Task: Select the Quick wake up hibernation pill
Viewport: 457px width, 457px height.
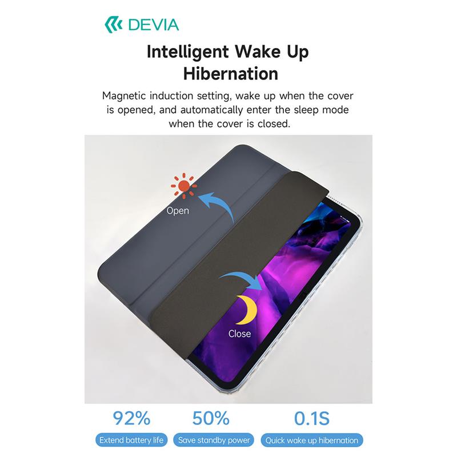Action: (311, 440)
